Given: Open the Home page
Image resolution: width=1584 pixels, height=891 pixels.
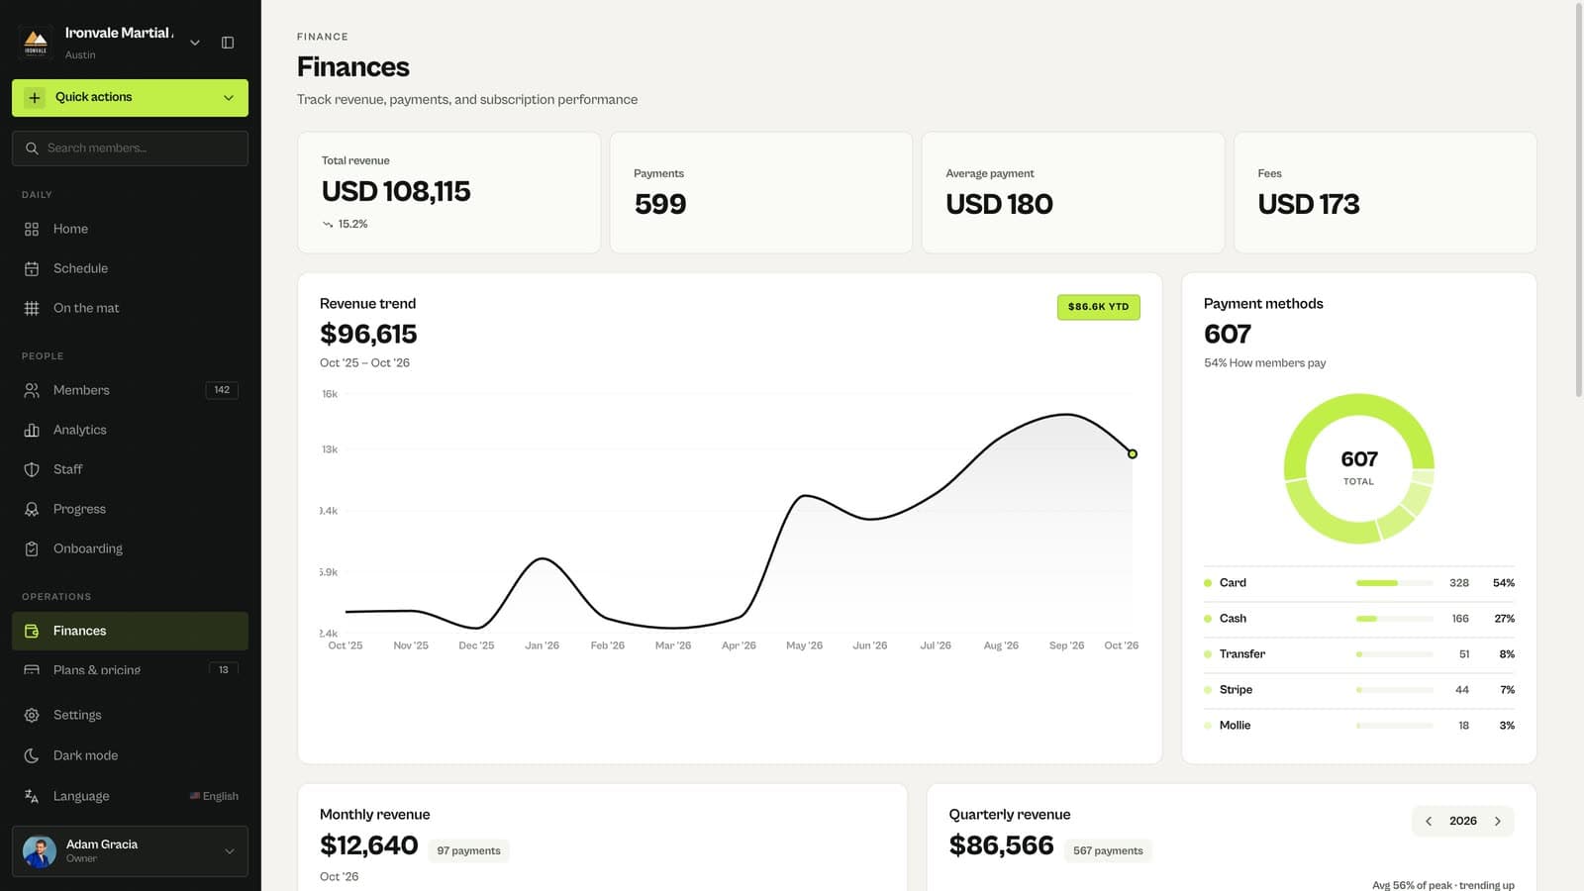Looking at the screenshot, I should coord(130,229).
